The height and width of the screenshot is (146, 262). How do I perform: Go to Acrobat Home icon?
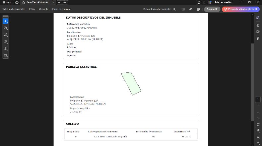(x=17, y=2)
